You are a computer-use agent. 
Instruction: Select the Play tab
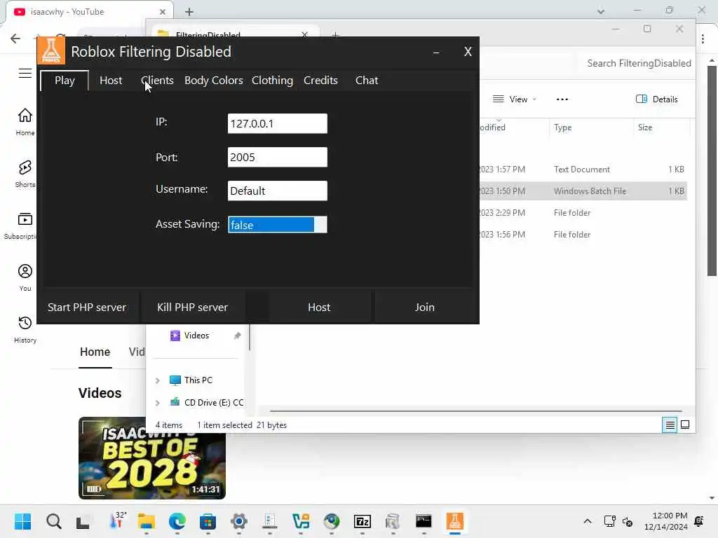[65, 81]
